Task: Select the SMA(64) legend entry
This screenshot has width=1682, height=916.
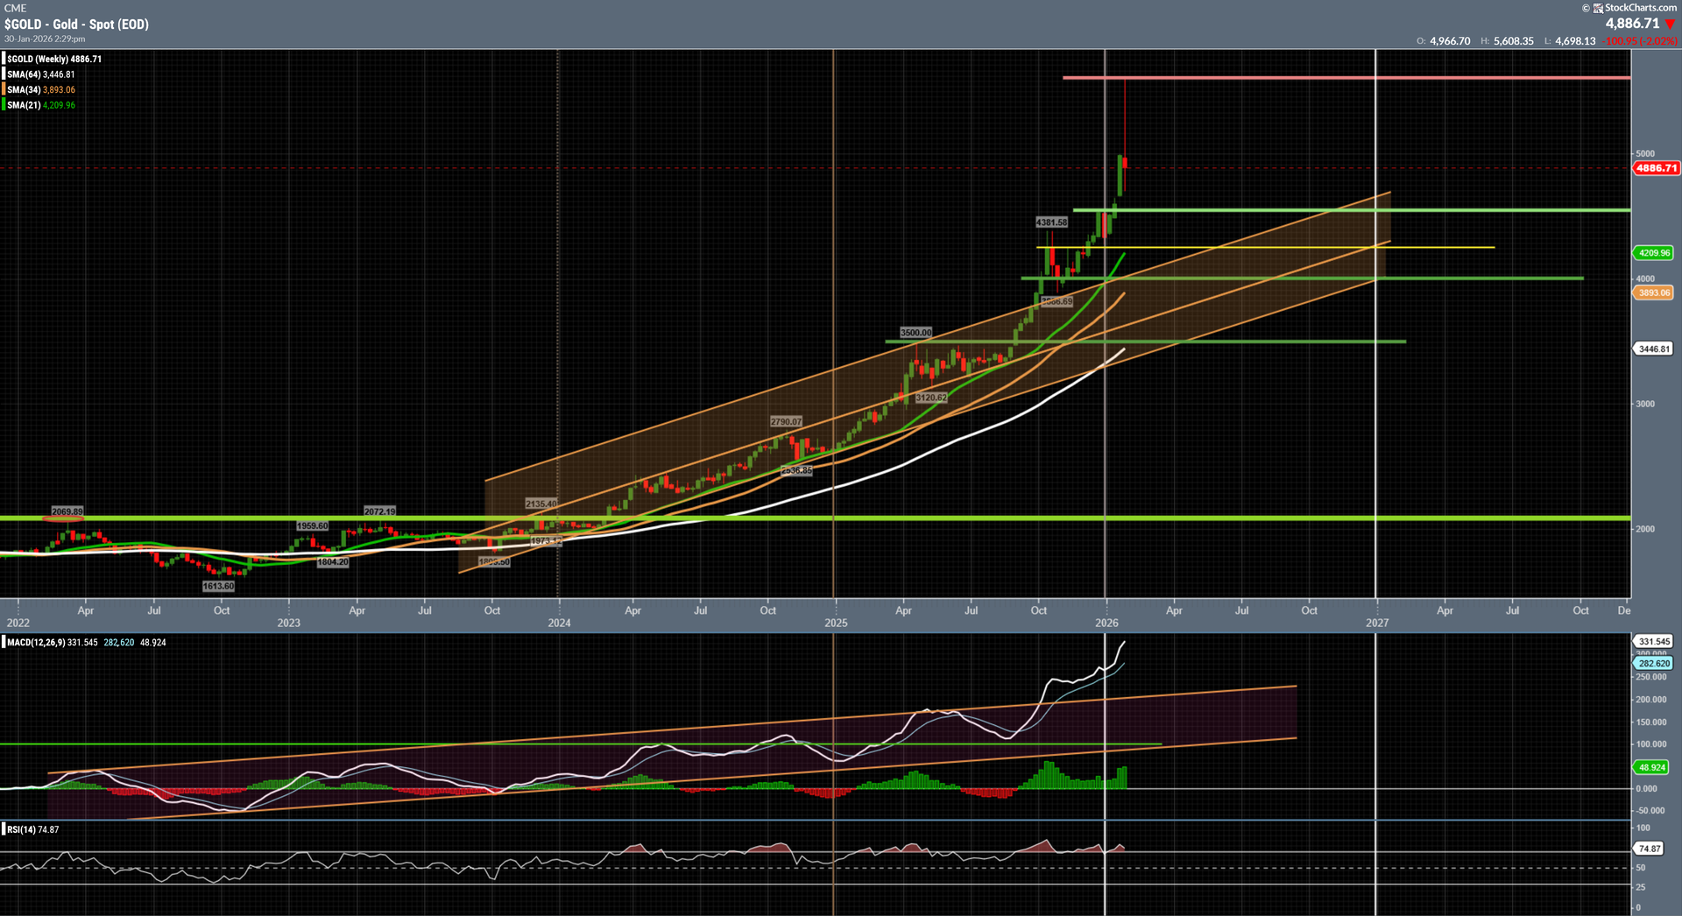Action: pos(40,74)
